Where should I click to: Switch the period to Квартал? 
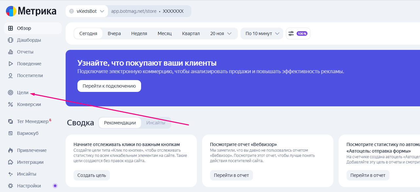coord(191,33)
